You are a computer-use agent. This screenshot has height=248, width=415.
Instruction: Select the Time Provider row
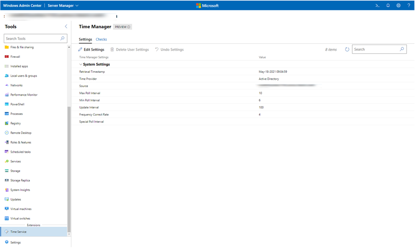click(243, 79)
